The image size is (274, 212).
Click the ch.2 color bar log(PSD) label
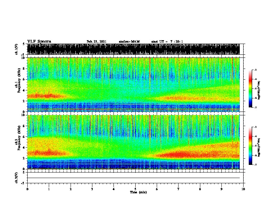point(259,147)
